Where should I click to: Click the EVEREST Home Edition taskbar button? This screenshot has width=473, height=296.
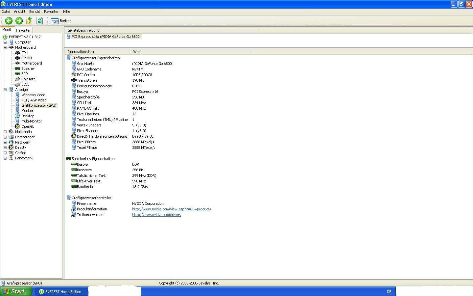coord(62,292)
